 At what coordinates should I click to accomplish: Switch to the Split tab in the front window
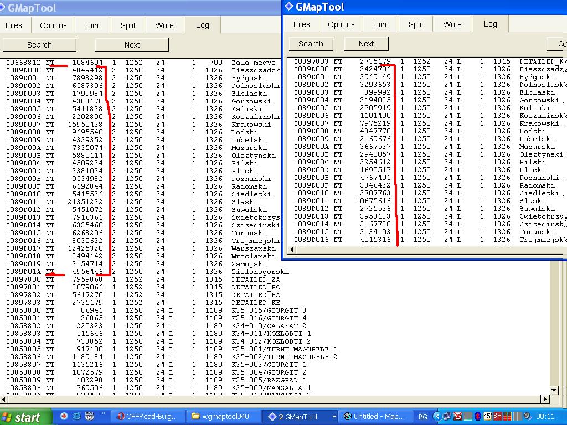click(416, 24)
